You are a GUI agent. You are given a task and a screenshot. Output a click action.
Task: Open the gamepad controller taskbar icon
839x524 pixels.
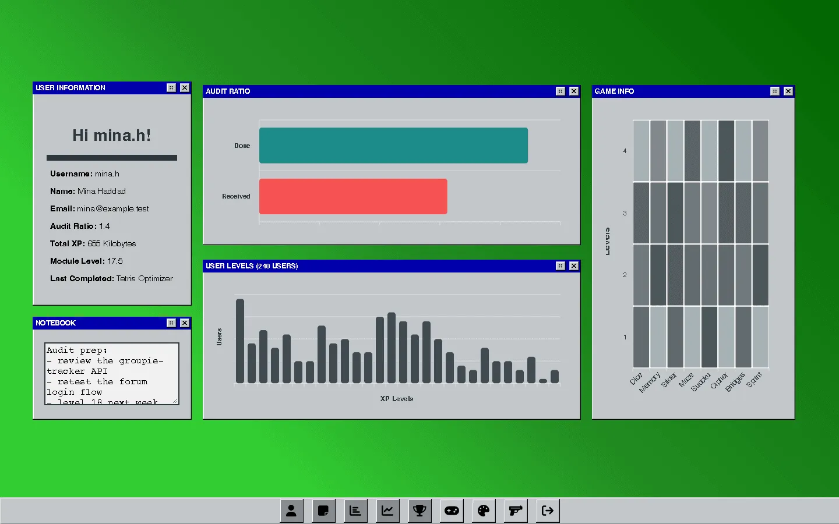pyautogui.click(x=452, y=511)
